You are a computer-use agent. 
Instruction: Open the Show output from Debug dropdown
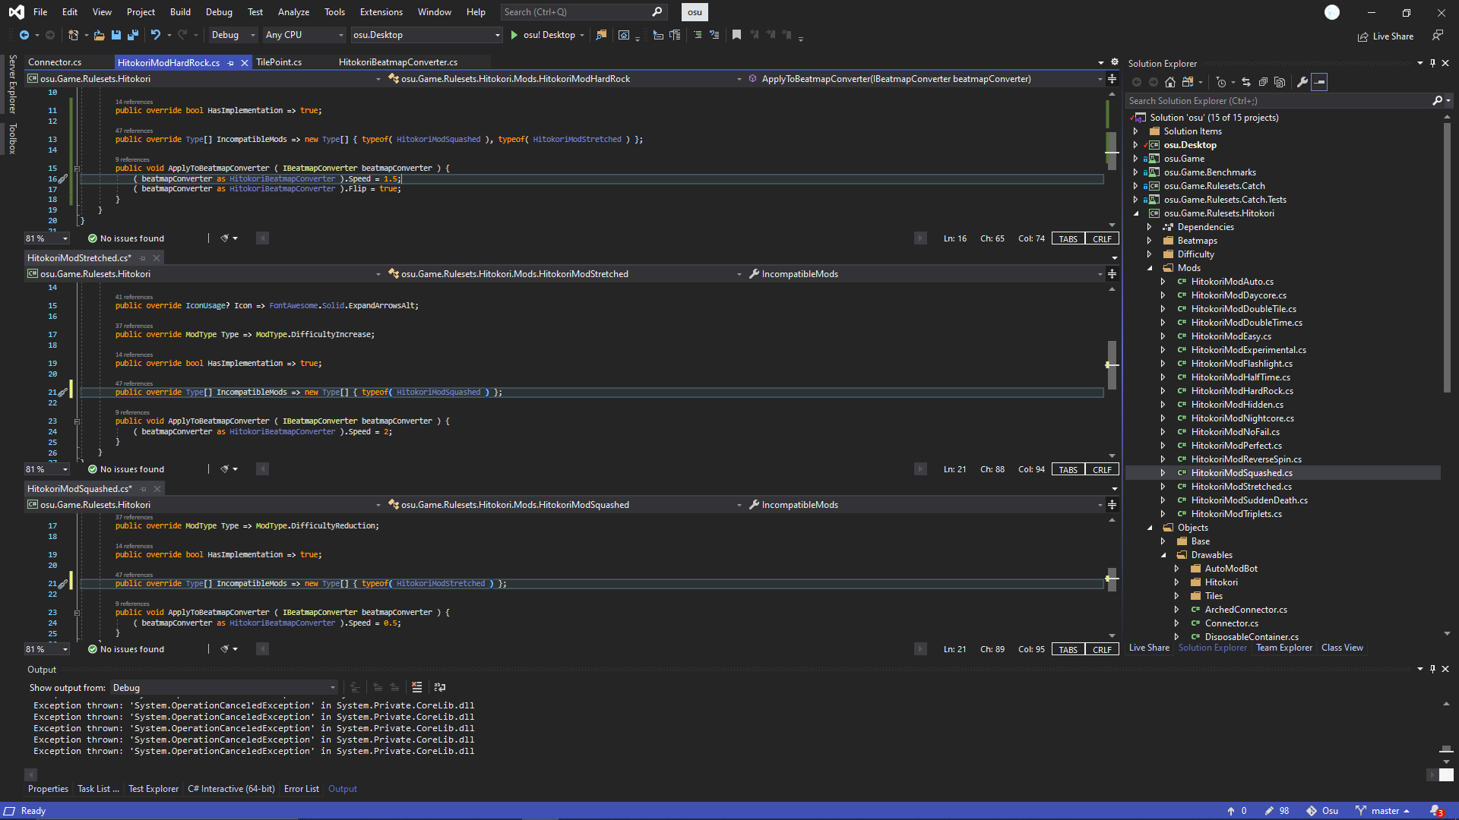[x=224, y=688]
